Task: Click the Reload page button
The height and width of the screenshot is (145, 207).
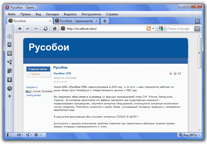Action: pyautogui.click(x=46, y=29)
